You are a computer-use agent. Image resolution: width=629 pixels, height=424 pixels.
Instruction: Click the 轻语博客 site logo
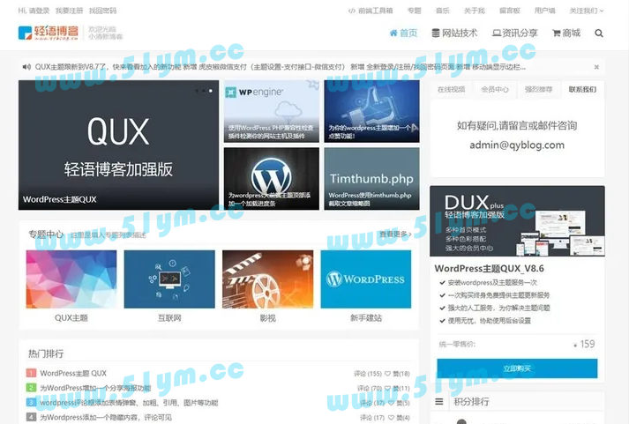(49, 33)
